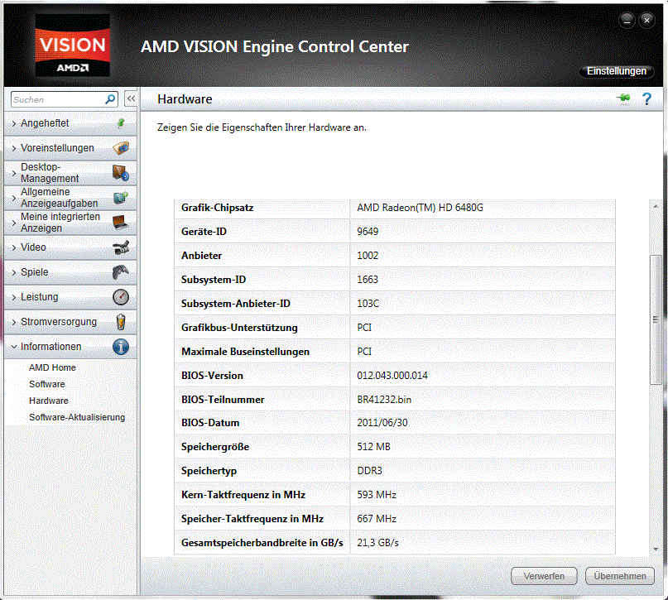This screenshot has width=668, height=600.
Task: Expand the Video section chevron
Action: pos(14,247)
